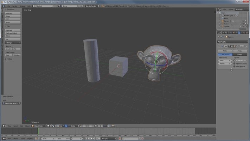Click the Blender logo icon in info header
The image size is (250, 141).
[x=103, y=6]
